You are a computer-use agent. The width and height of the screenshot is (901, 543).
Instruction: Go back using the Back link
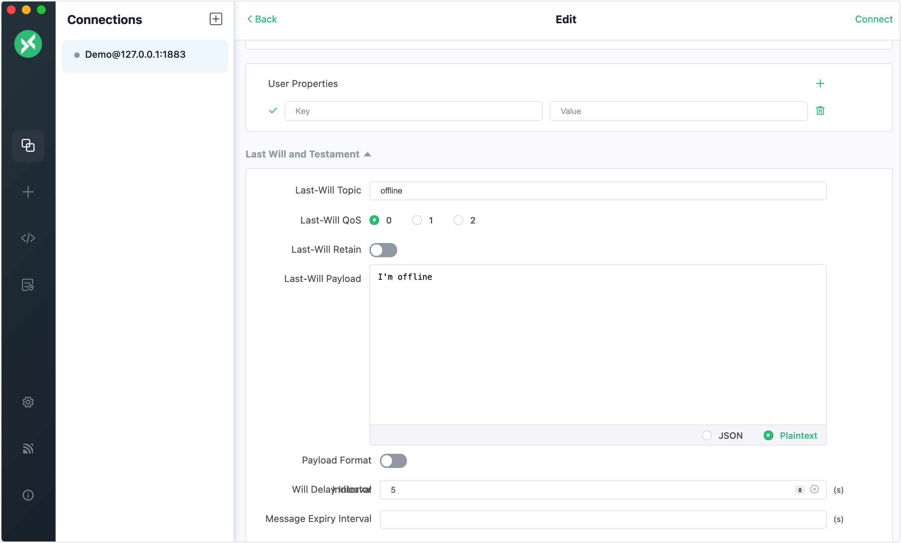(262, 19)
